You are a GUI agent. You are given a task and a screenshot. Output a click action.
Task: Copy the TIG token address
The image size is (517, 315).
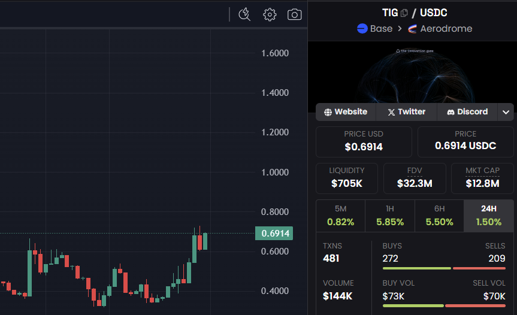coord(404,13)
